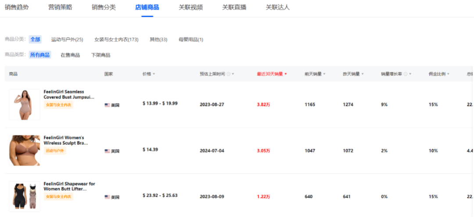Click US flag icon in Sculpt Bra row
The width and height of the screenshot is (474, 217).
[107, 151]
